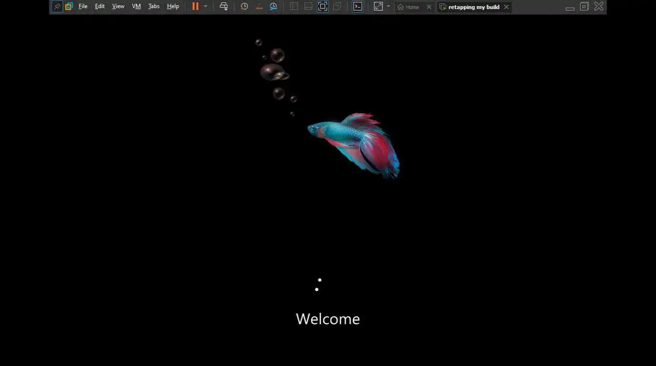Pause the virtual machine with the orange icon

(x=195, y=7)
